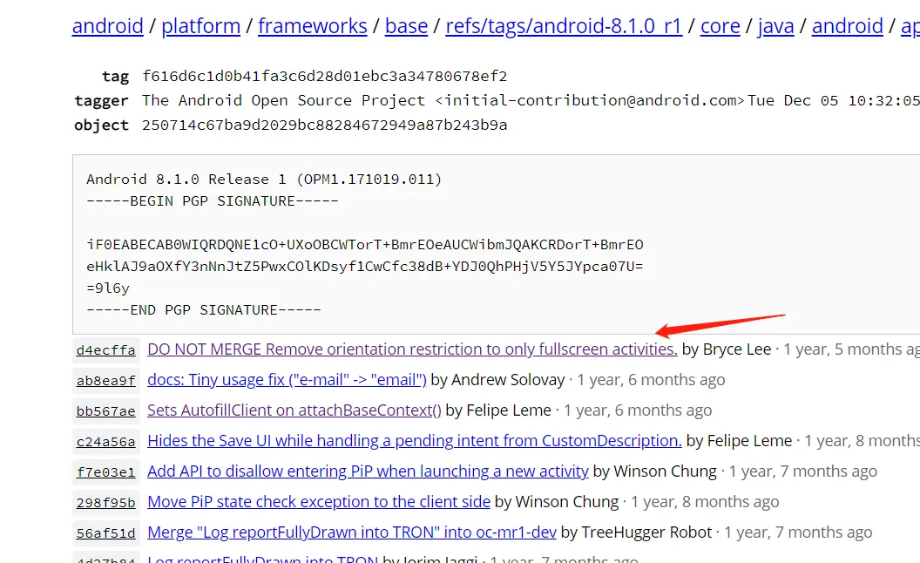This screenshot has height=563, width=920.
Task: Click the author name TreeHugger Robot
Action: (646, 532)
